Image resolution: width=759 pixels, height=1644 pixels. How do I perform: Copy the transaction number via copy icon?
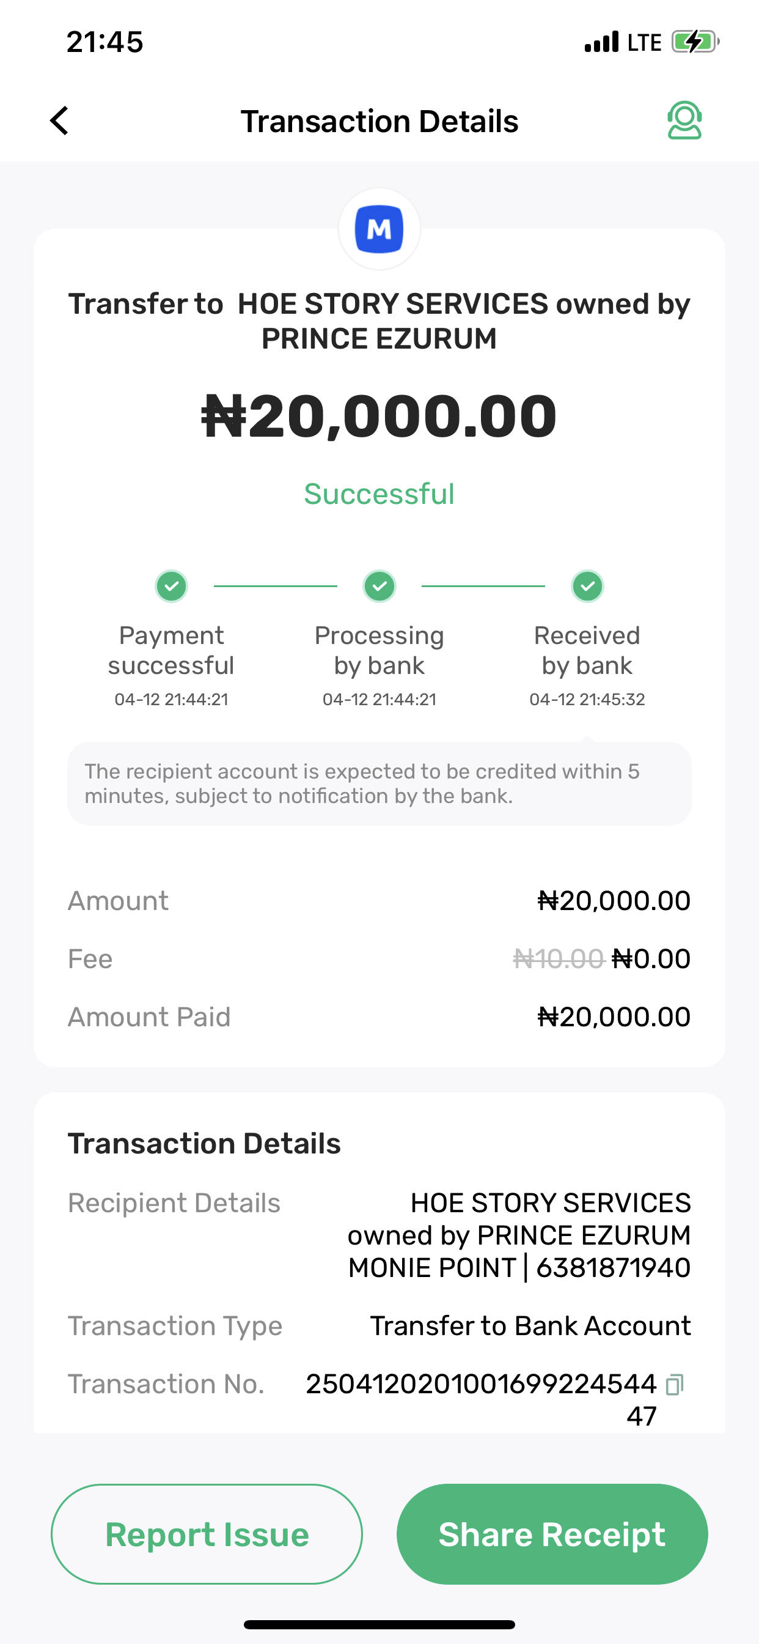(674, 1384)
